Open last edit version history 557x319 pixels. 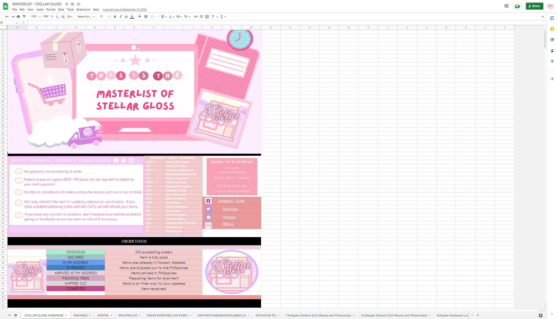tap(125, 10)
